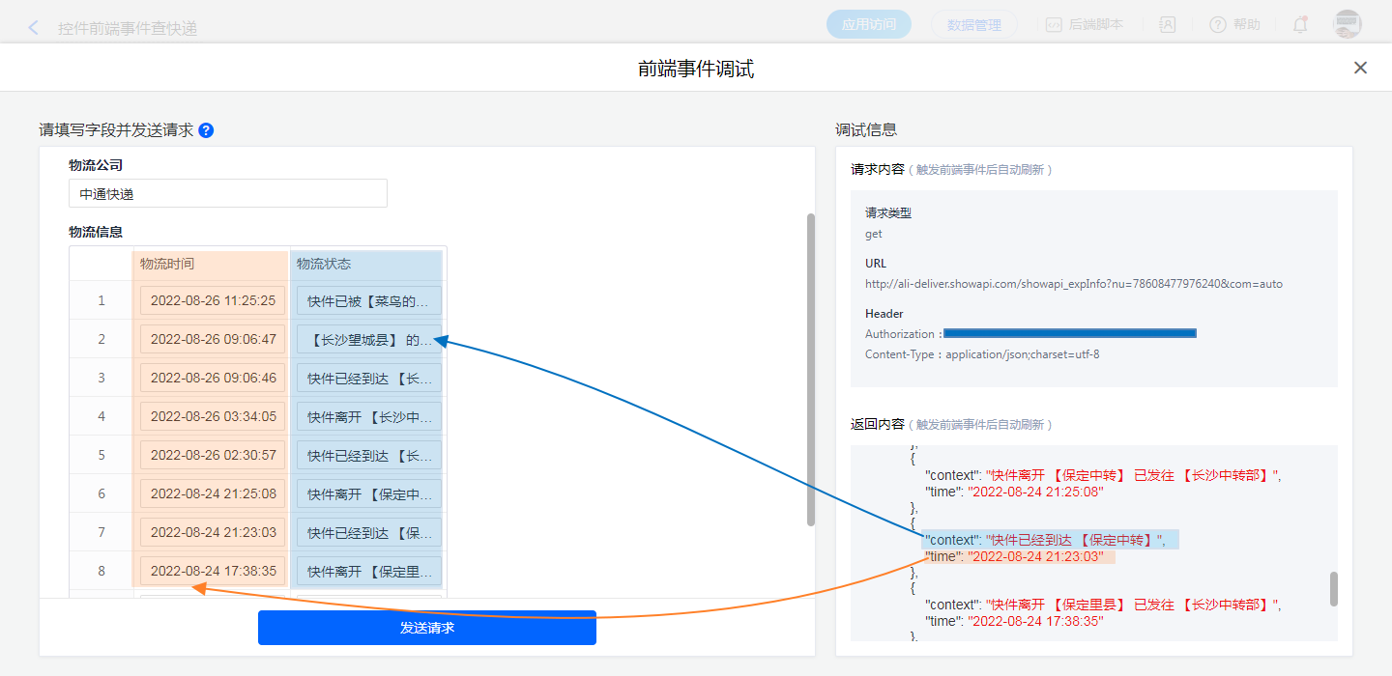Select the row 1 time field 2022-08-26 11:25:25
This screenshot has width=1392, height=676.
(x=213, y=300)
